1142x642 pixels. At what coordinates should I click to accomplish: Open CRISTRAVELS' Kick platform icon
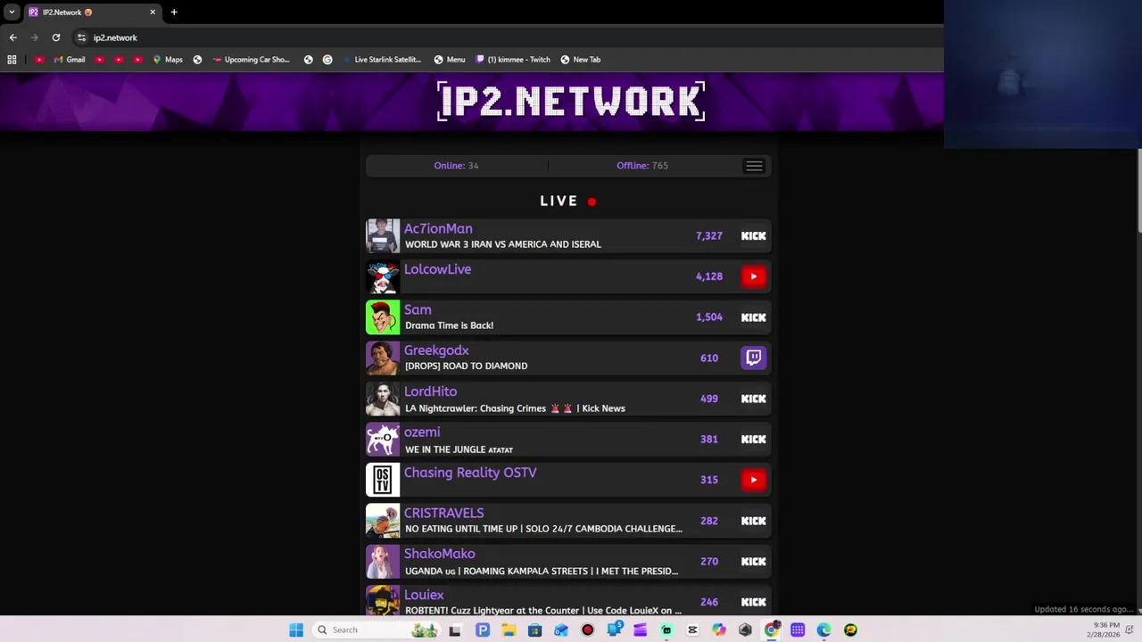click(x=753, y=521)
